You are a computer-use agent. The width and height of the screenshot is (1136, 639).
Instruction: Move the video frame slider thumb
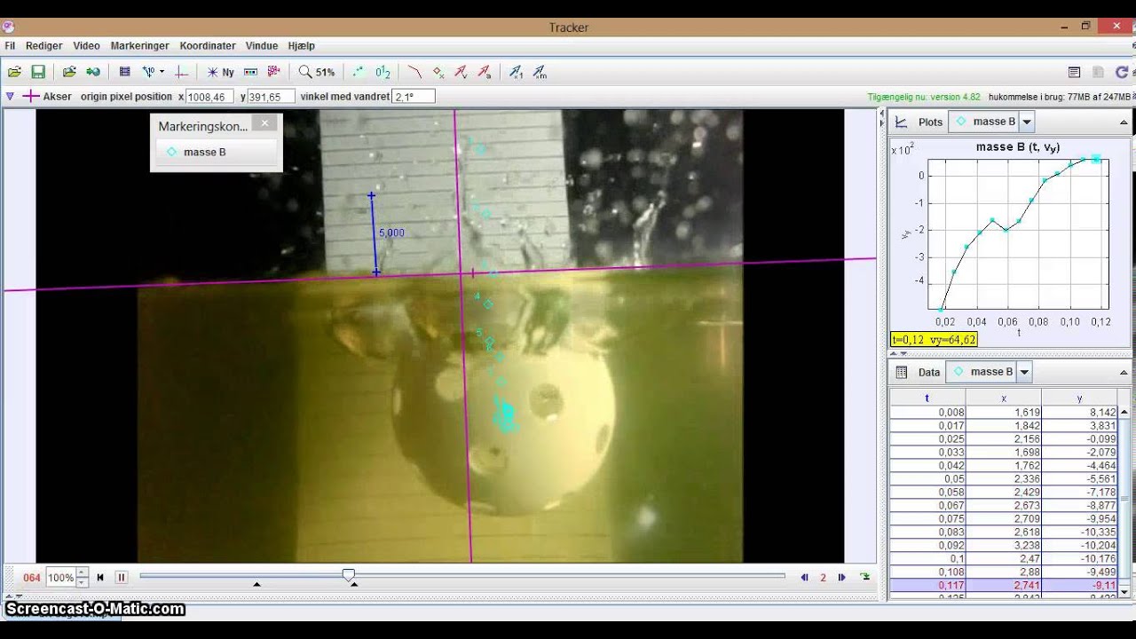pyautogui.click(x=349, y=576)
